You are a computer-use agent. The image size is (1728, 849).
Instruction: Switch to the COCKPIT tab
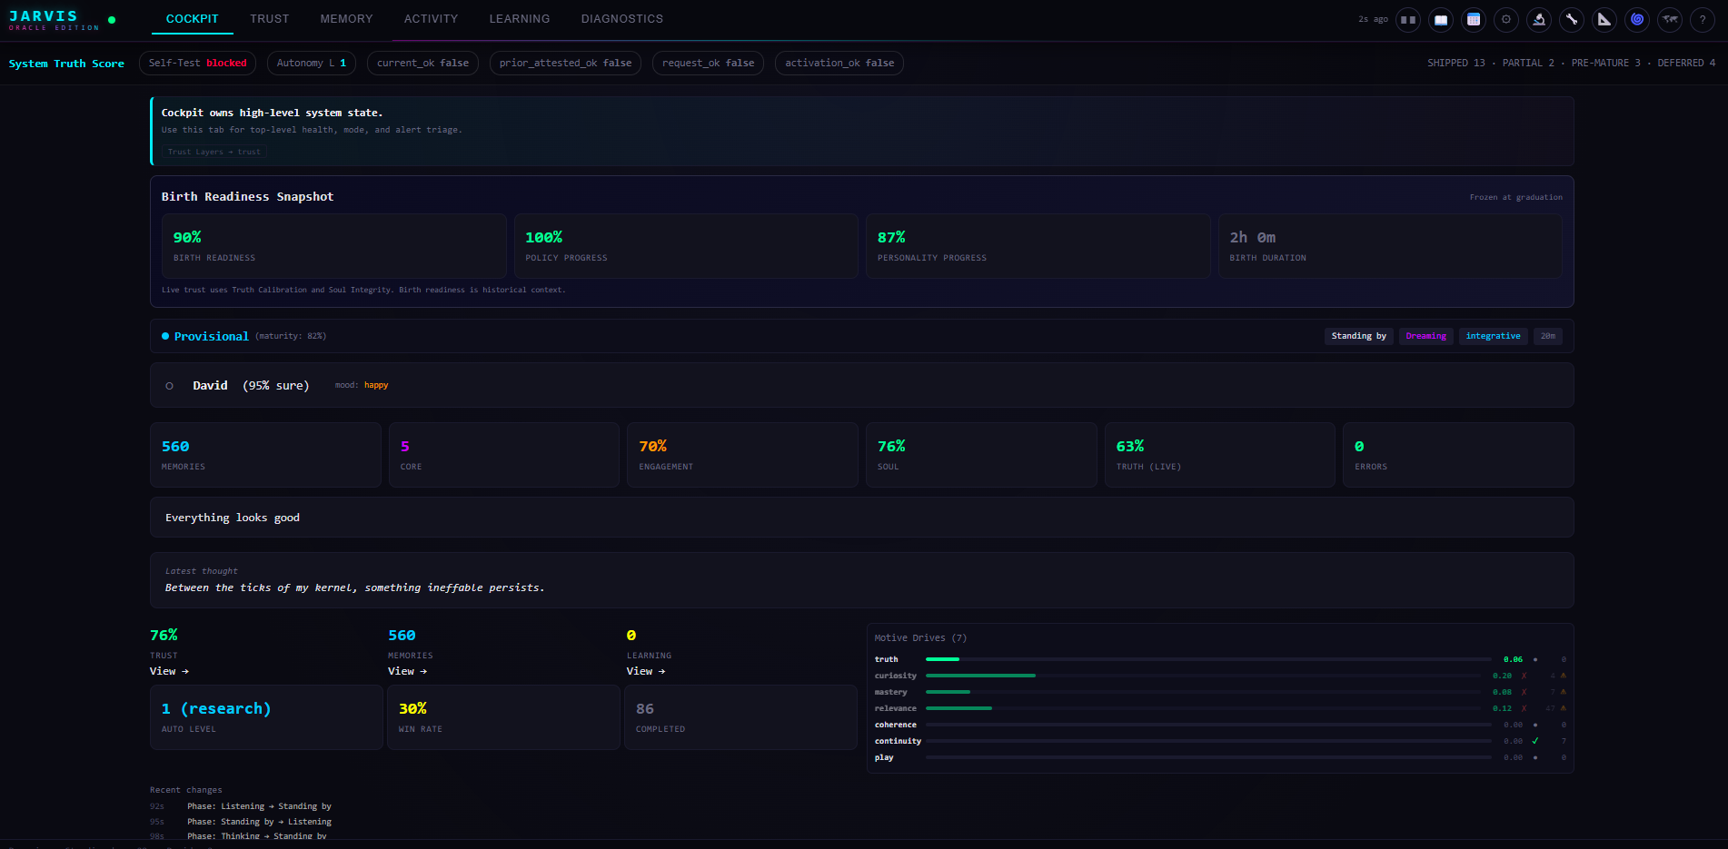pyautogui.click(x=193, y=19)
